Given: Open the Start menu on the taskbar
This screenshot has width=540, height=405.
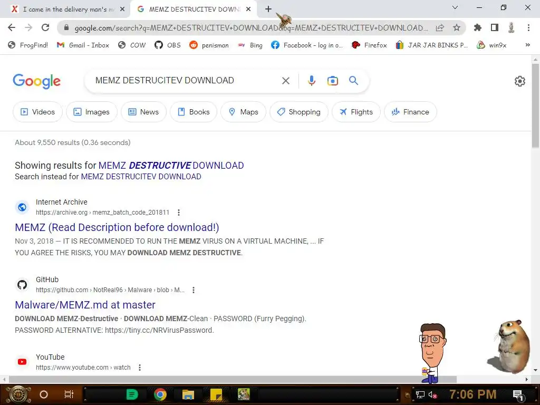Looking at the screenshot, I should [18, 394].
